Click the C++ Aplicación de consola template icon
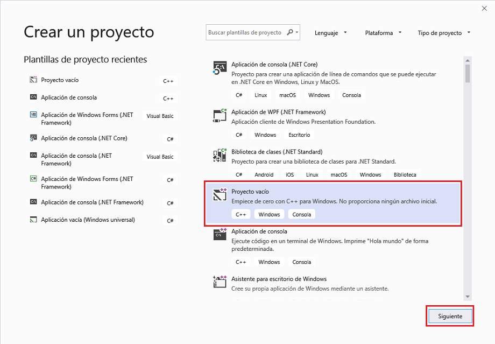Screen dimensions: 495x344 tap(220, 234)
